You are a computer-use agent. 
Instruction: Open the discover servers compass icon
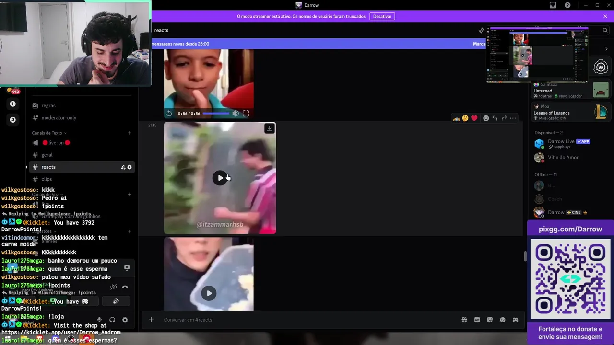(x=13, y=120)
